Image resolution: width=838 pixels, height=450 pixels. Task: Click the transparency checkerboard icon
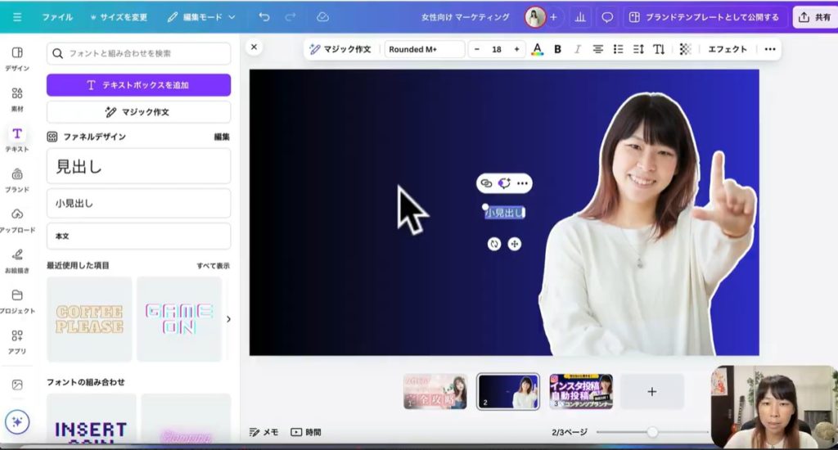[x=685, y=49]
